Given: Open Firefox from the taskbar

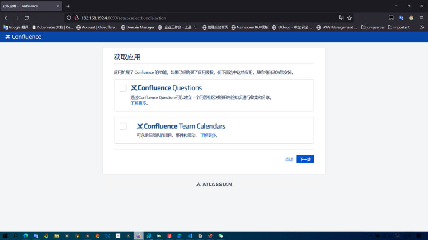Looking at the screenshot, I should [x=138, y=236].
